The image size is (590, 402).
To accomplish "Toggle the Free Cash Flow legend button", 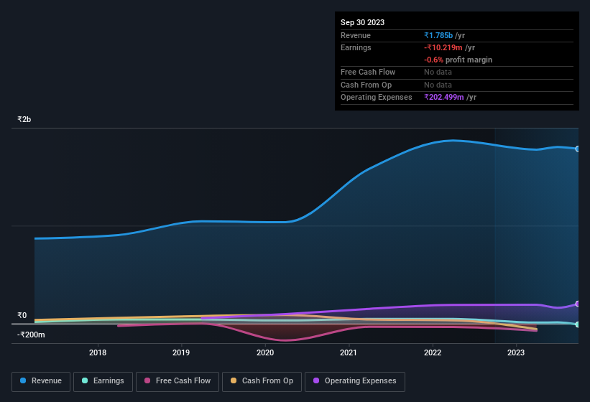I will pos(178,381).
